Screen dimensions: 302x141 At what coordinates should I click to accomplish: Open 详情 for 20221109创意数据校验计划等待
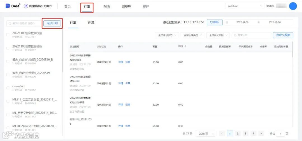point(121,105)
